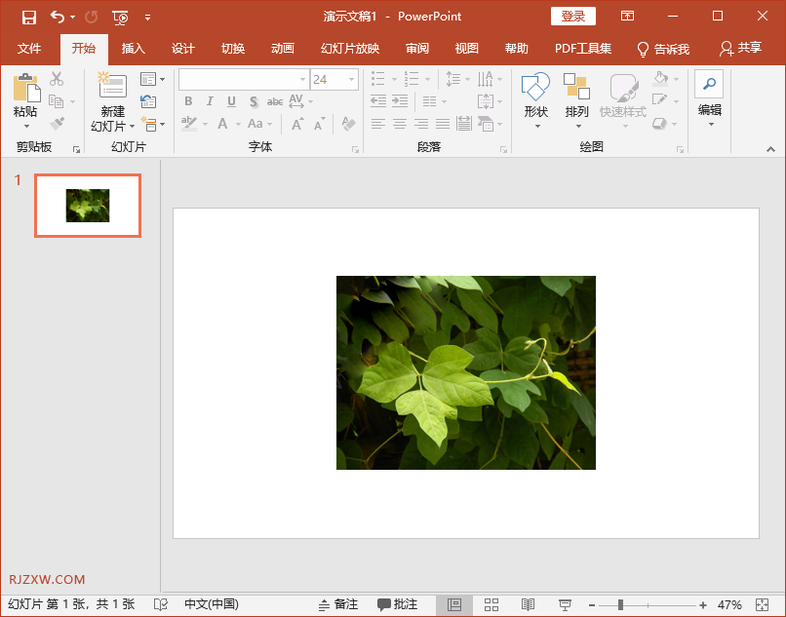Open the 形状 shapes gallery
Screen dimensions: 786x617
coord(535,89)
